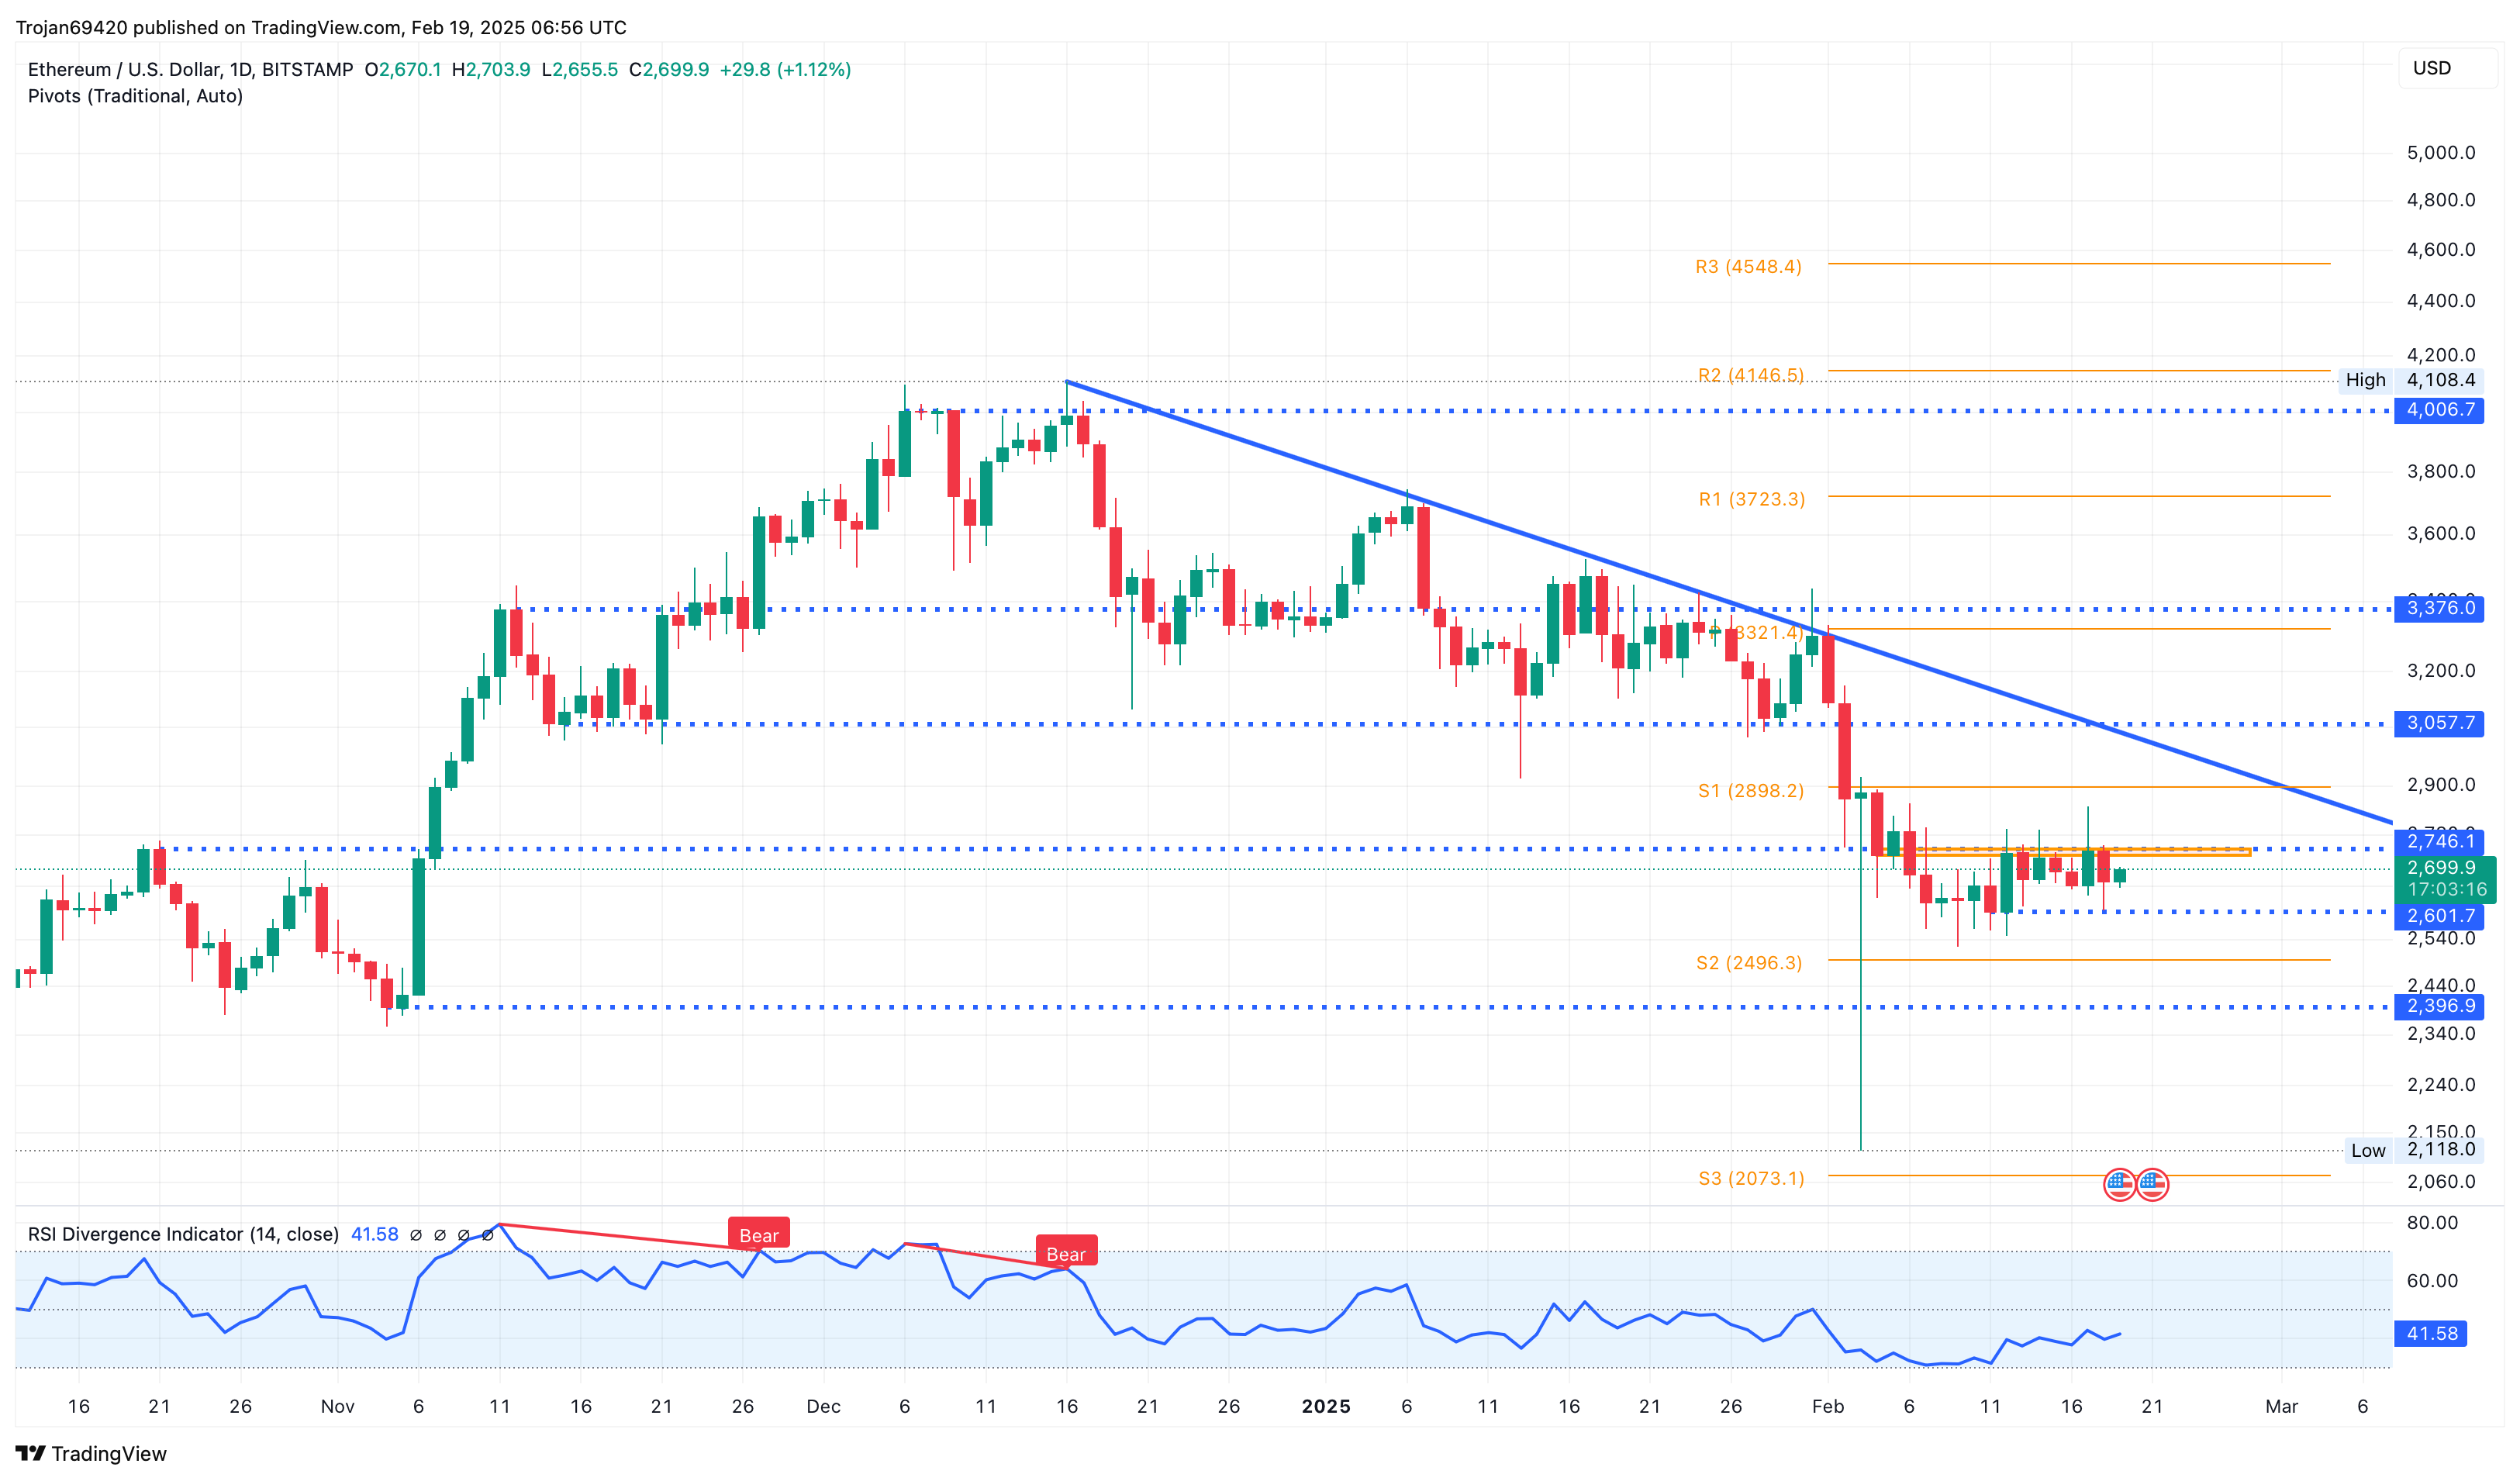The width and height of the screenshot is (2520, 1481).
Task: Click the 3,200.0 price axis label
Action: point(2440,671)
